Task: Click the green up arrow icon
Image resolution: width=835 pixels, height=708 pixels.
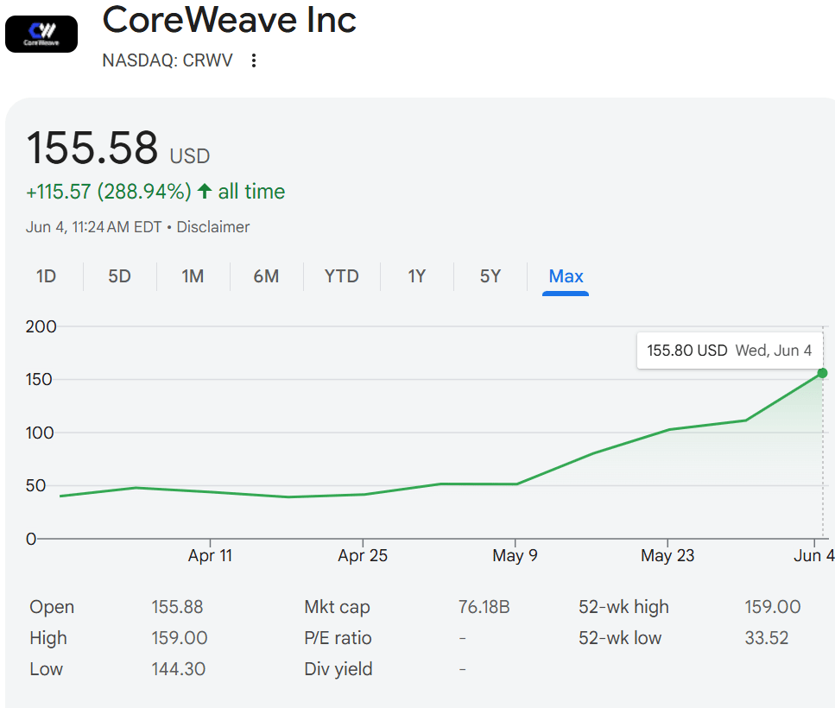Action: (x=205, y=191)
